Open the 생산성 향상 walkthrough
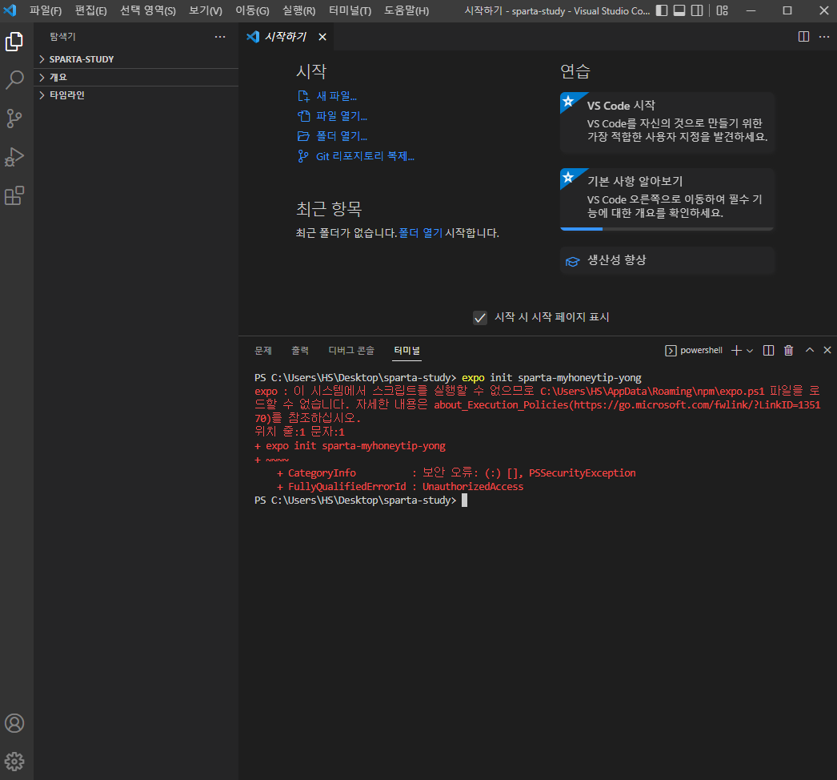837x780 pixels. [x=667, y=260]
